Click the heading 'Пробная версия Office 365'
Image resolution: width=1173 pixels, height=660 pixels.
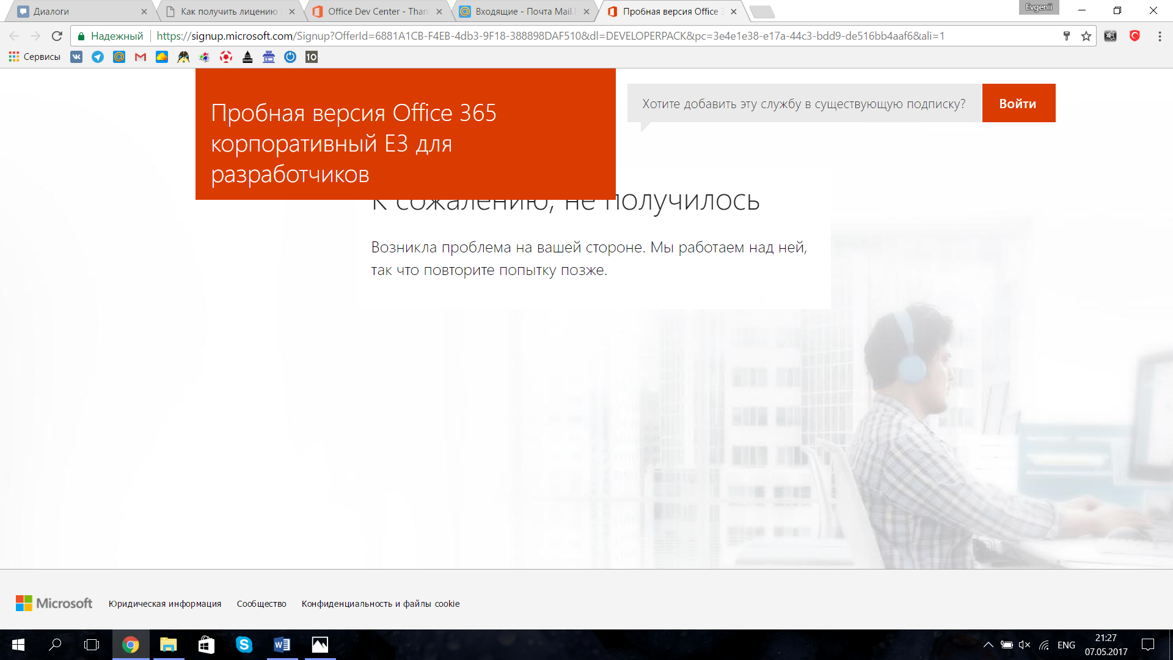[354, 113]
